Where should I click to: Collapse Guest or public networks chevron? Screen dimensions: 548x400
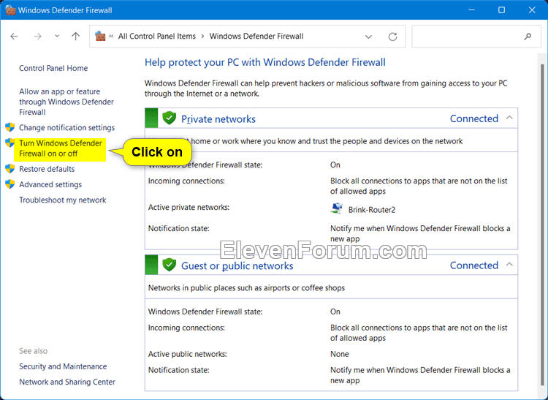point(509,265)
